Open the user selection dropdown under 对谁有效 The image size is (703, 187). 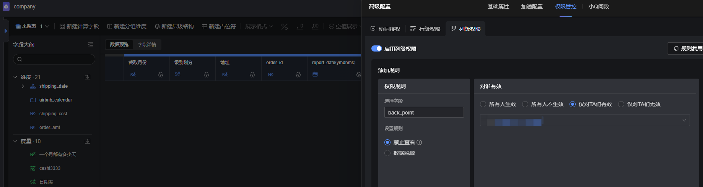point(584,120)
